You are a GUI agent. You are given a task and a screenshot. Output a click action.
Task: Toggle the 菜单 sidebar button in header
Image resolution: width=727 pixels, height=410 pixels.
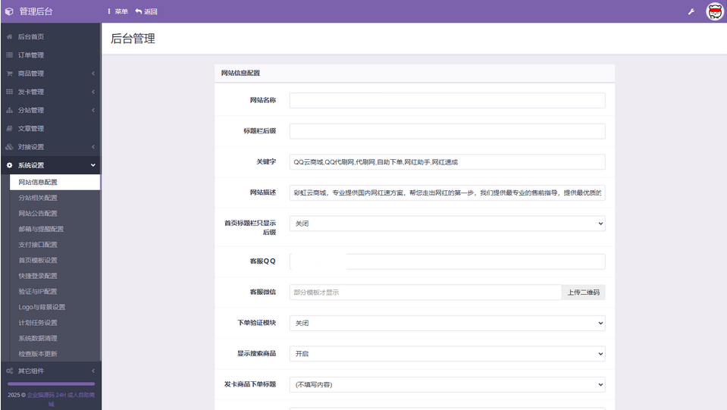tap(118, 11)
